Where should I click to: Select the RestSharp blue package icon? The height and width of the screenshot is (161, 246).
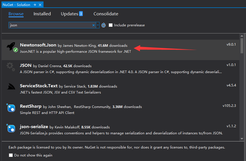11,108
